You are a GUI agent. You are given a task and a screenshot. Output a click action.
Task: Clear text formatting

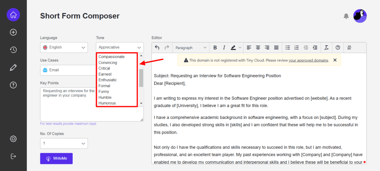(327, 48)
